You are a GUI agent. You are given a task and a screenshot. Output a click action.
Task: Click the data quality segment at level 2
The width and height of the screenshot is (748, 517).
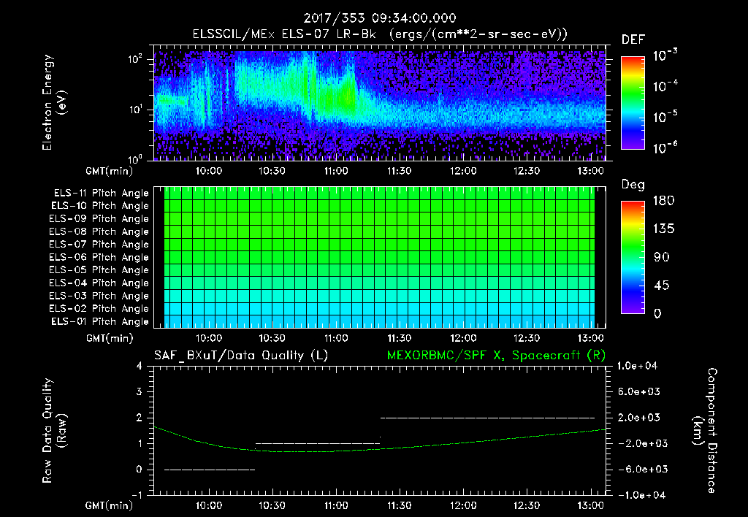(x=487, y=418)
